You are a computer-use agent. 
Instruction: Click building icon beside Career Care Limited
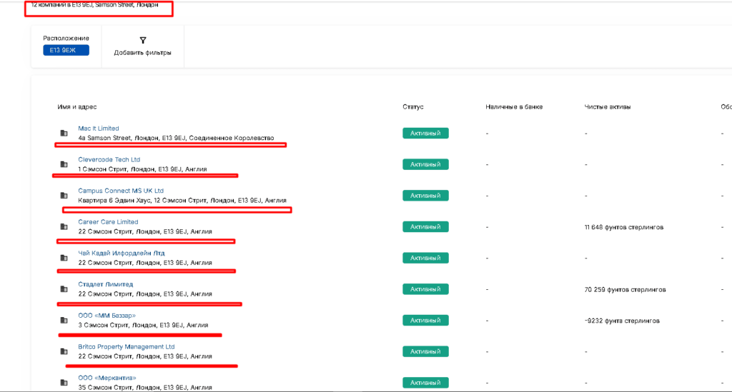(64, 226)
